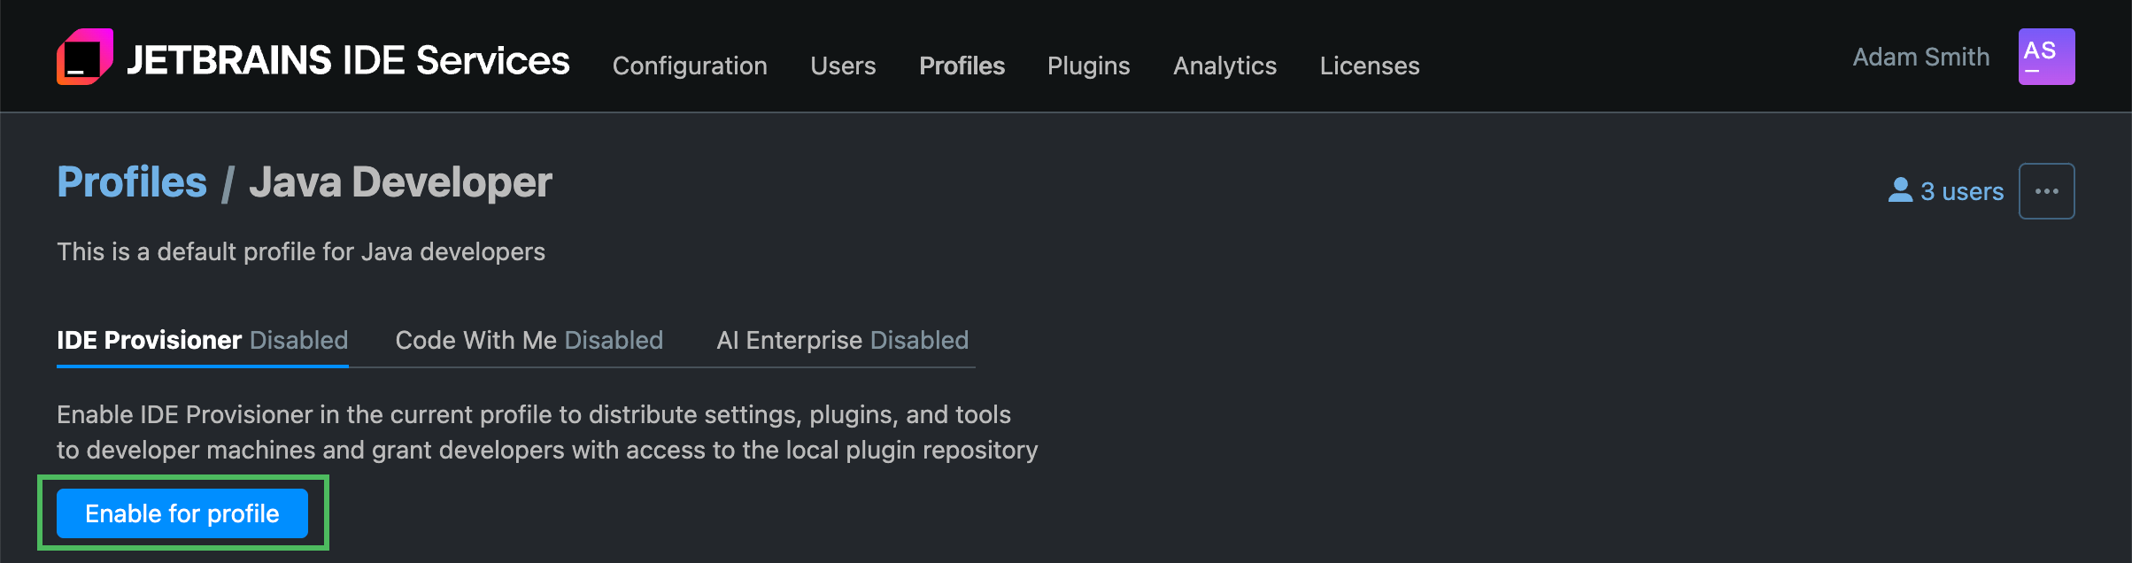
Task: Click the user silhouette icon beside 3 users
Action: (1902, 189)
